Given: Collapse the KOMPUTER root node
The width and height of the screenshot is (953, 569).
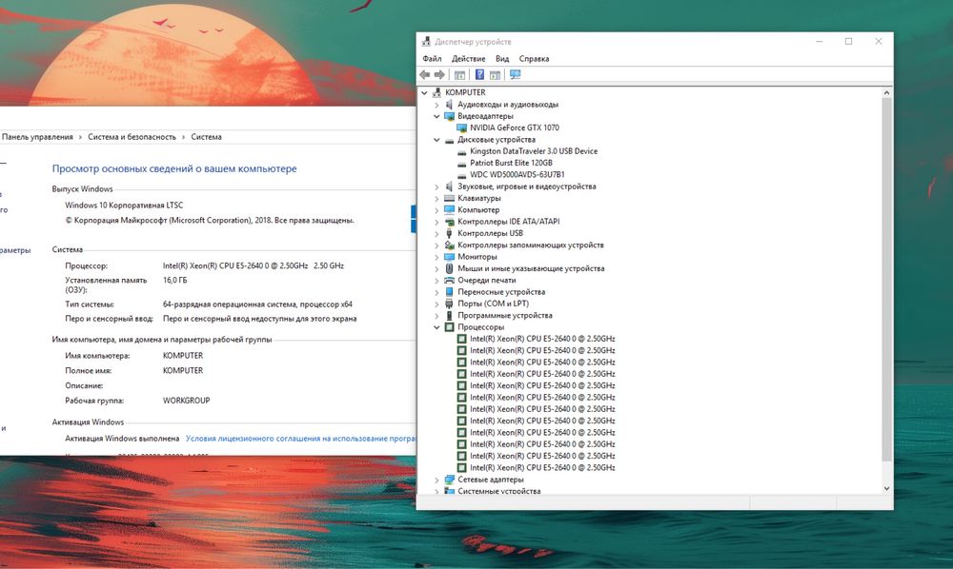Looking at the screenshot, I should click(424, 92).
